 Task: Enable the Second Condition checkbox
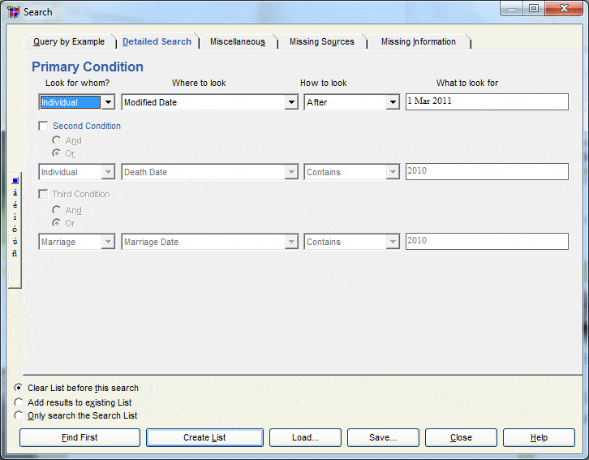tap(44, 126)
